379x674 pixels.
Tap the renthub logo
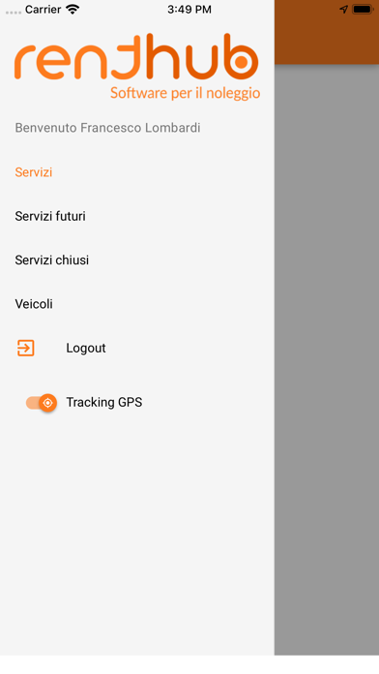coord(137,65)
